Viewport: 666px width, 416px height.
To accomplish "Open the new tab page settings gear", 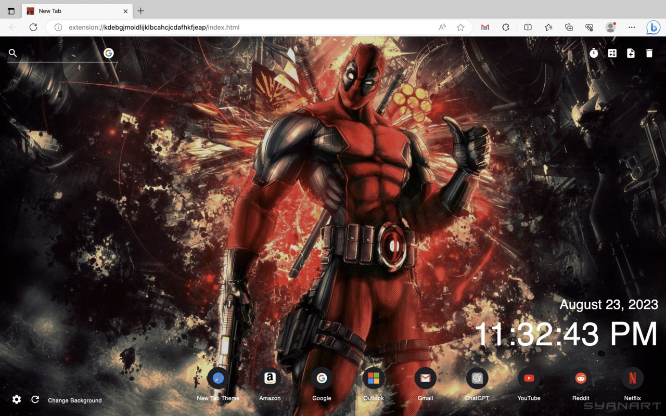I will (x=17, y=399).
